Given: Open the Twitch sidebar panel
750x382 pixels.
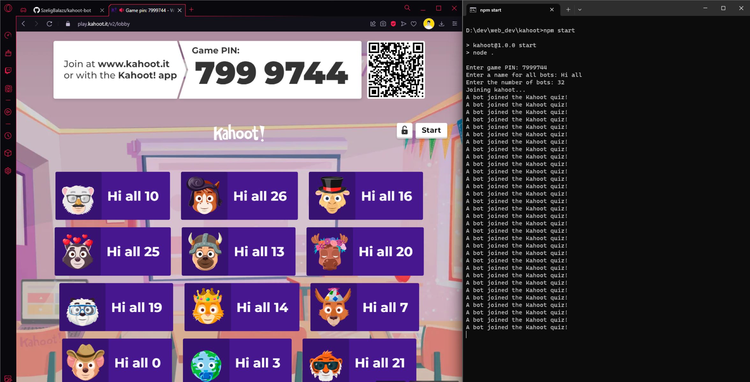Looking at the screenshot, I should click(x=8, y=71).
